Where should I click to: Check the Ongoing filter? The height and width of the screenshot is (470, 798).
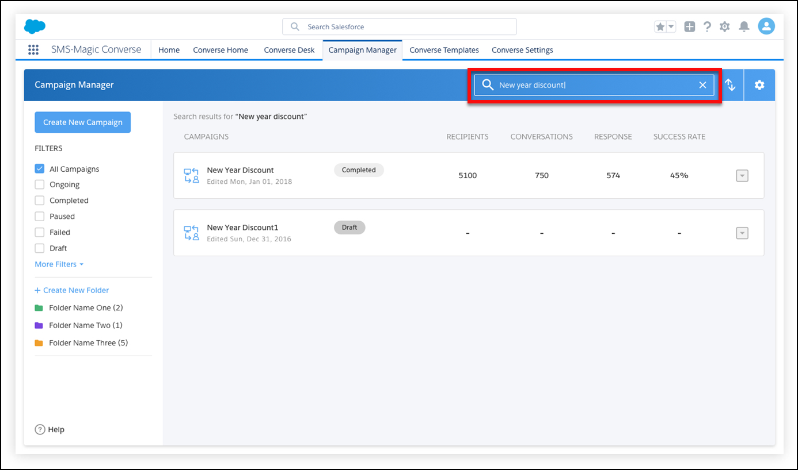(x=40, y=184)
